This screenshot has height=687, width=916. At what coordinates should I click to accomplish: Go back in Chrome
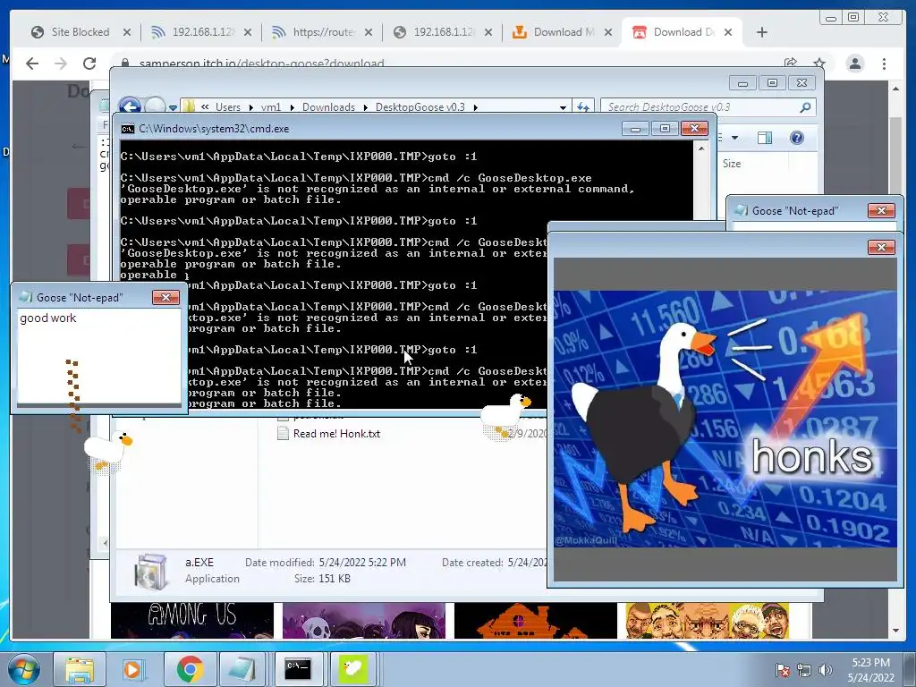coord(32,64)
